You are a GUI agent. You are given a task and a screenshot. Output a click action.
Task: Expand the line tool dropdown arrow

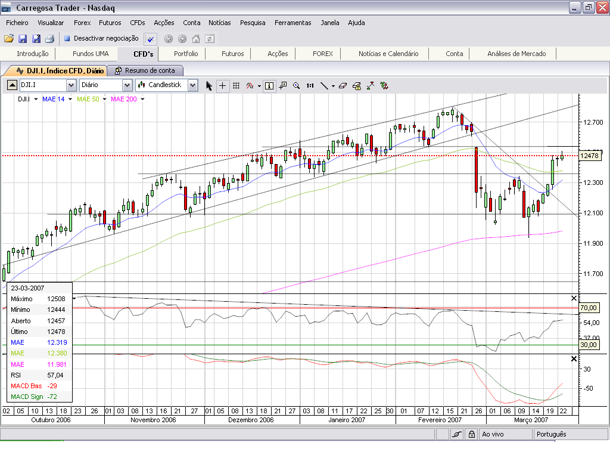[x=333, y=86]
